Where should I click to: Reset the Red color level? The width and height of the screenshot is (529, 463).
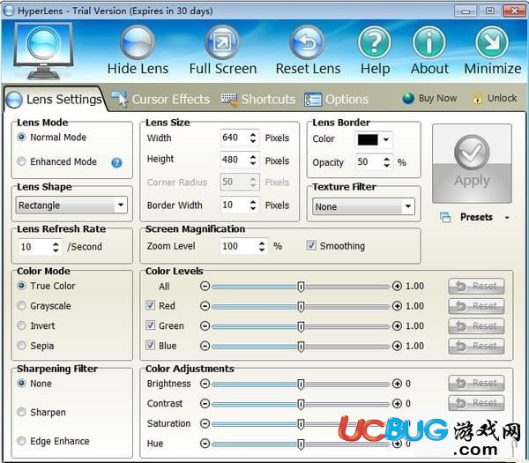[476, 306]
